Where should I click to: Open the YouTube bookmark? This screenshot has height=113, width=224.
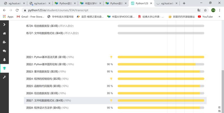[205, 17]
